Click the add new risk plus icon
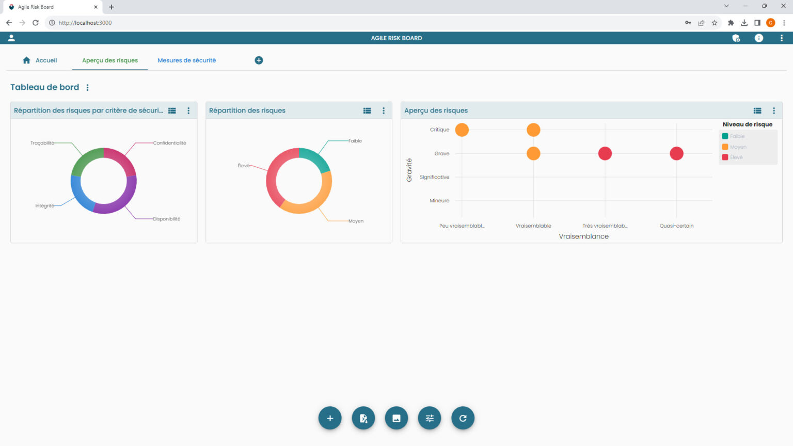Image resolution: width=793 pixels, height=446 pixels. coord(330,418)
